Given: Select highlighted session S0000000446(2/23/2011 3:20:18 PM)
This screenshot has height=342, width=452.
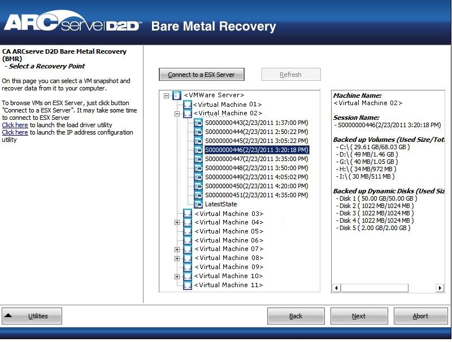Looking at the screenshot, I should [x=257, y=150].
